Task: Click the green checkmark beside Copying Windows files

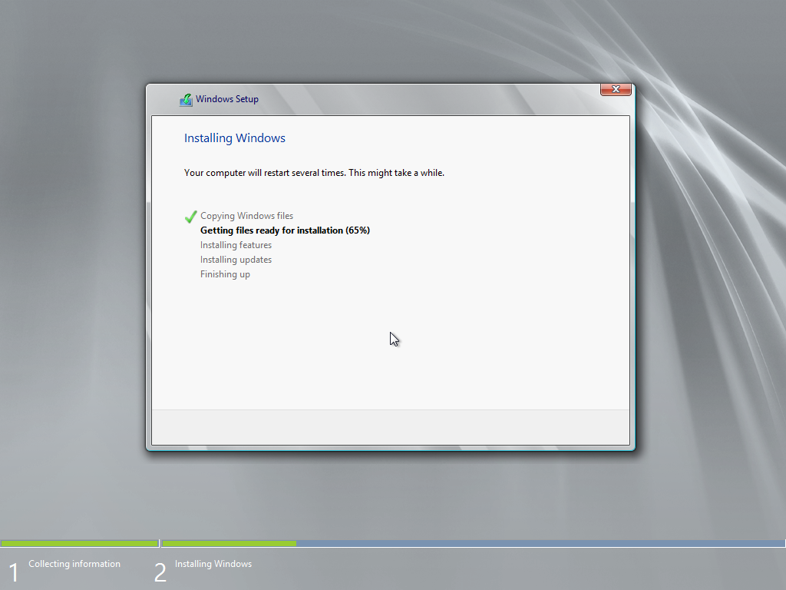Action: point(190,216)
